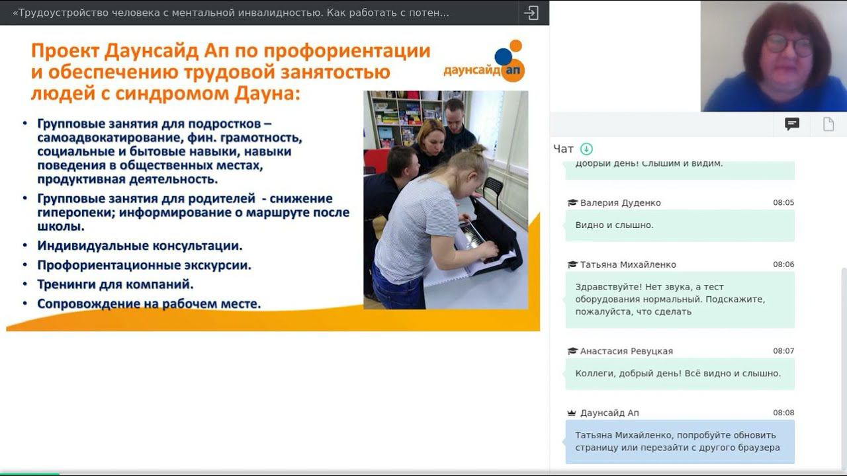847x476 pixels.
Task: Click the name Татьяна Михайленко above her message
Action: pyautogui.click(x=628, y=264)
